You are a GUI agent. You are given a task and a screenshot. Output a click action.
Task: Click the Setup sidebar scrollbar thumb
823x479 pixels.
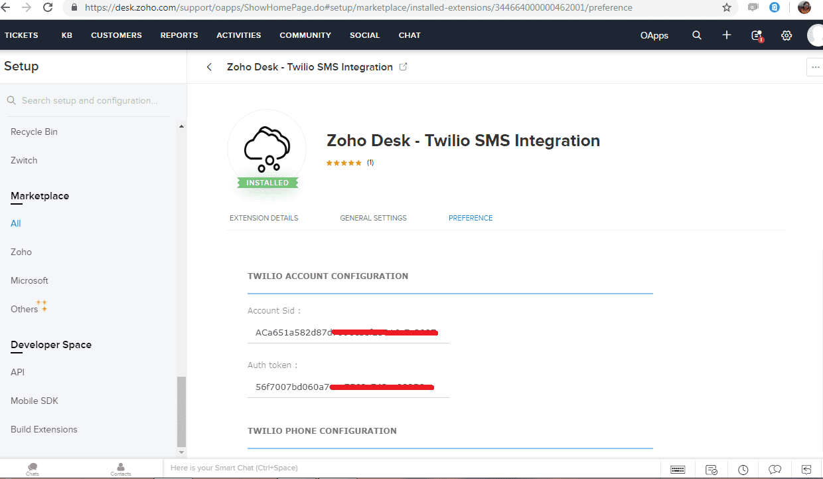[181, 412]
